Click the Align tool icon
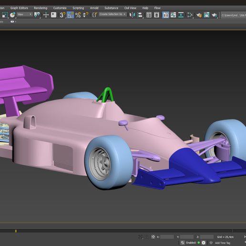This screenshot has width=246, height=246. (140, 15)
